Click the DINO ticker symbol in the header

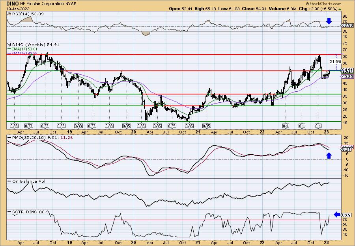pyautogui.click(x=13, y=4)
